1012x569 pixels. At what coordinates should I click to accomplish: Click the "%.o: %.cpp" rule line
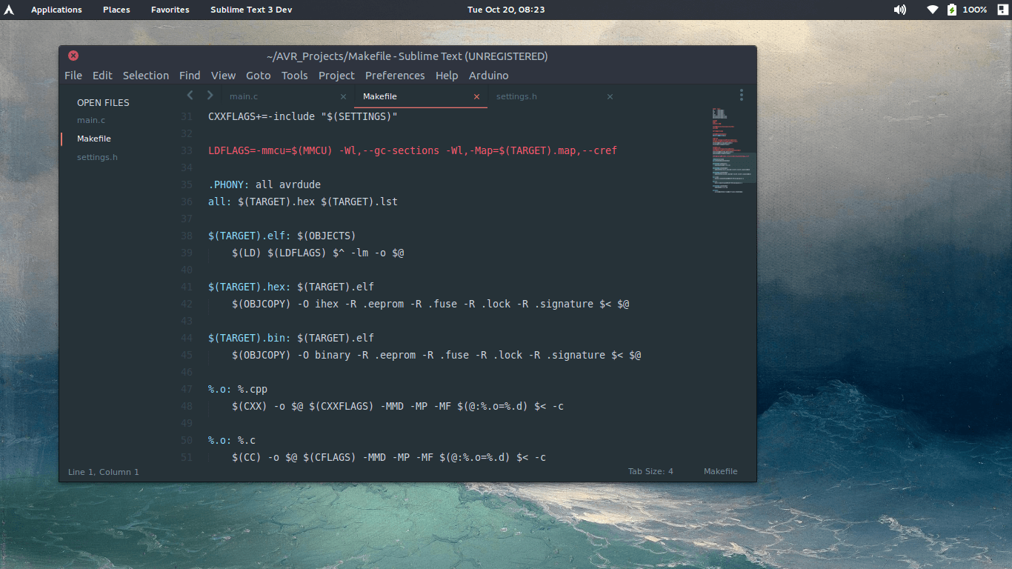238,389
